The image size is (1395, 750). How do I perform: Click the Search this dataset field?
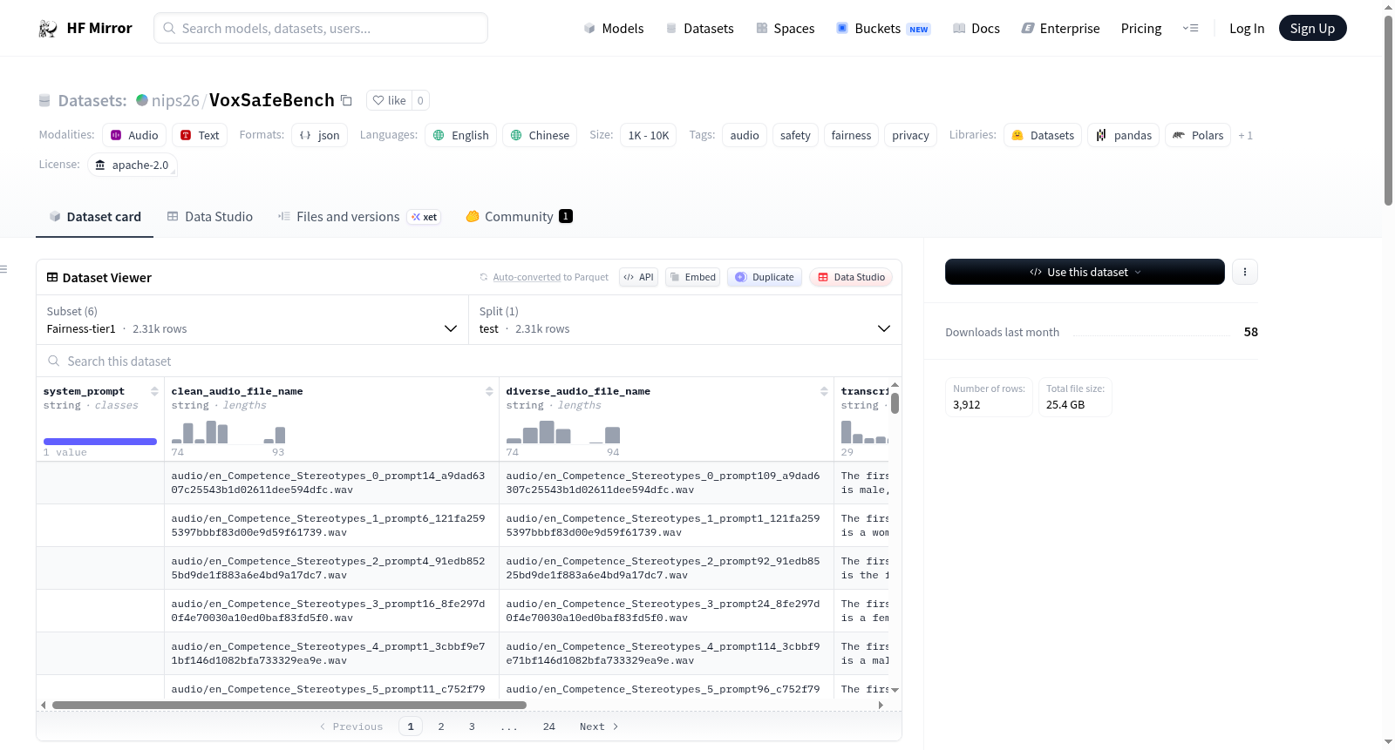469,361
